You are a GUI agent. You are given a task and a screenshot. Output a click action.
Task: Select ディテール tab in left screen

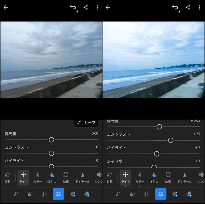[x=82, y=178]
